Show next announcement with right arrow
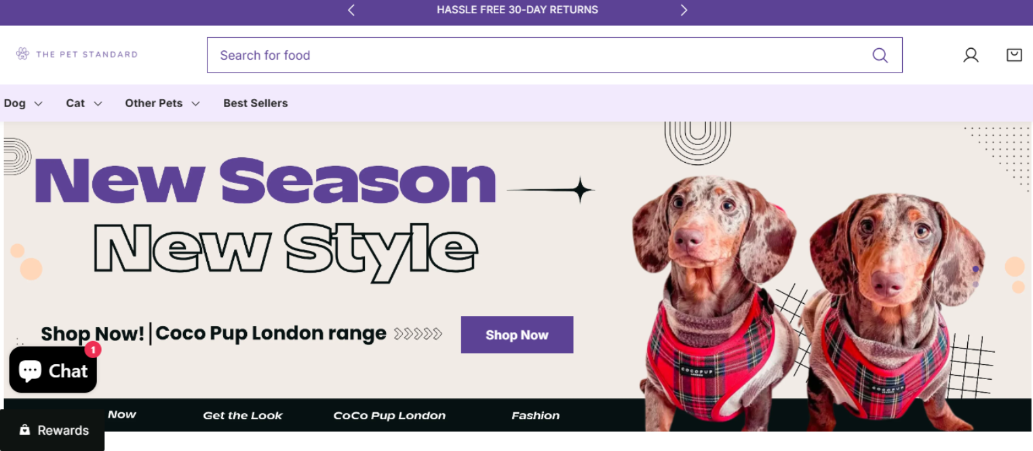 pyautogui.click(x=684, y=9)
